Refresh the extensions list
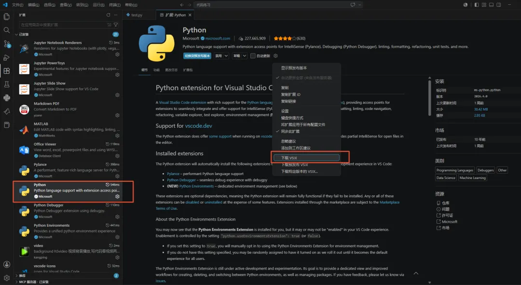This screenshot has width=521, height=285. click(109, 15)
